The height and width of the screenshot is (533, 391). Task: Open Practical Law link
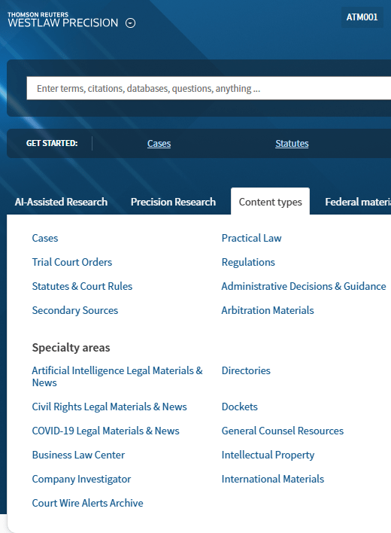(251, 238)
